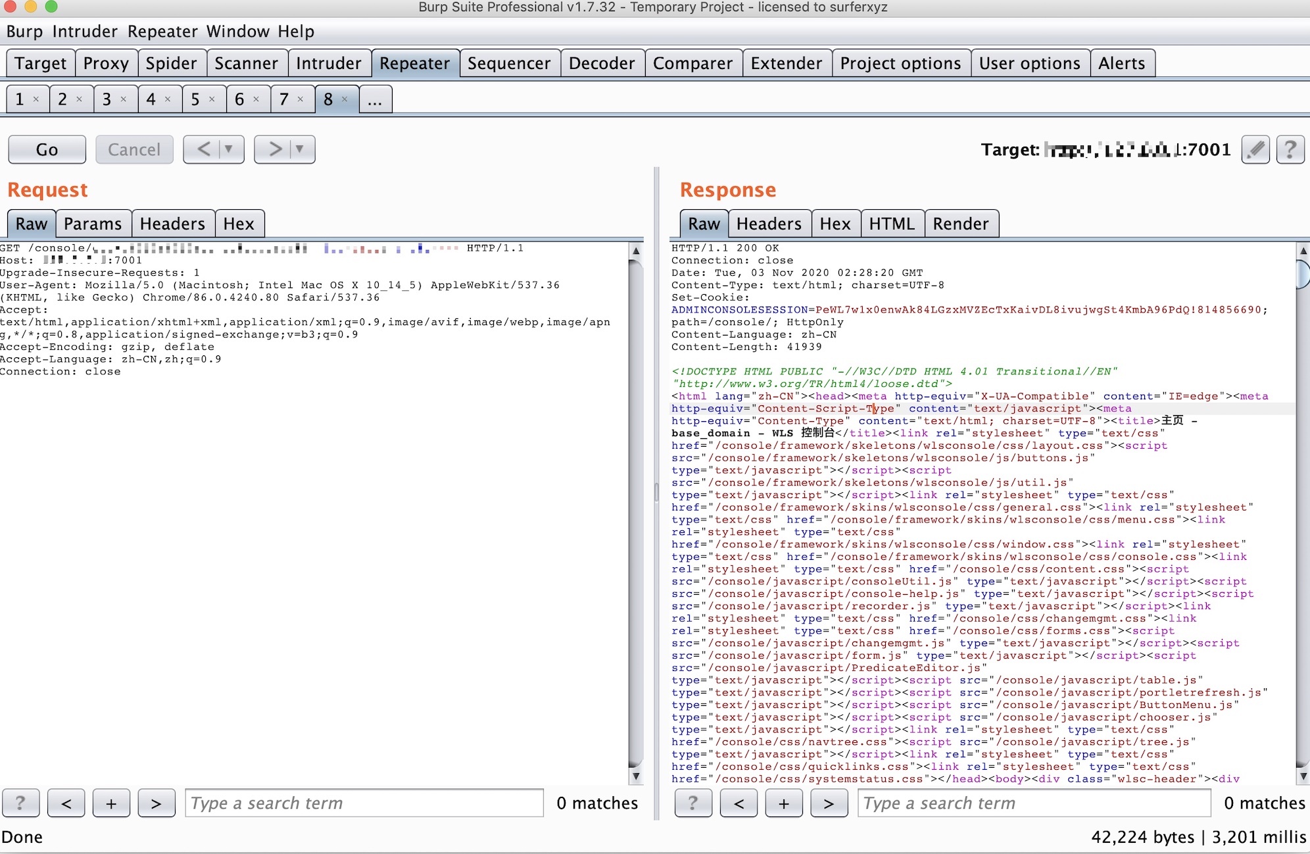This screenshot has height=854, width=1310.
Task: Open the history forward dropdown arrow
Action: tap(300, 149)
